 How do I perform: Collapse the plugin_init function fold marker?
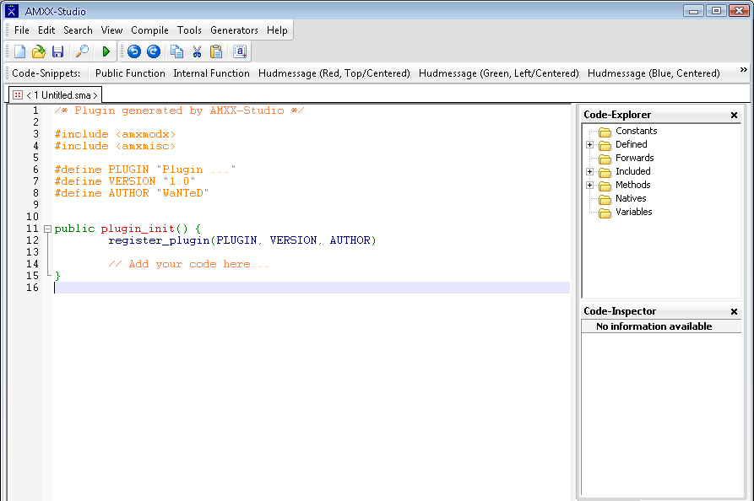point(47,229)
